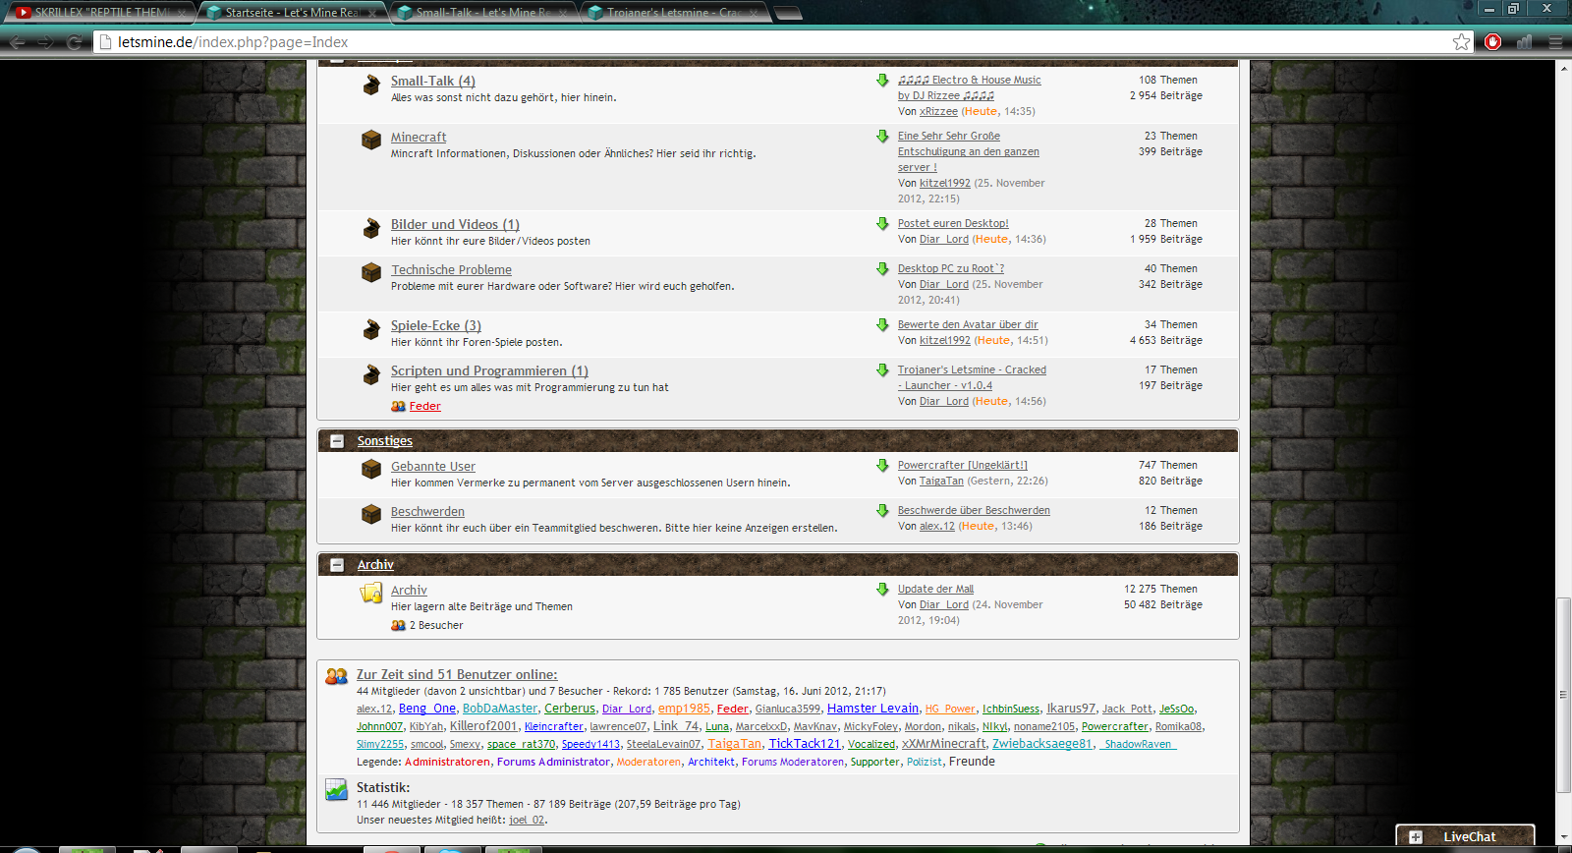Click the red Adblock extension icon
The image size is (1572, 853).
[x=1493, y=42]
